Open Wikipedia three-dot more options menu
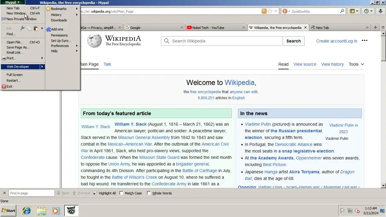This screenshot has width=386, height=217. click(x=365, y=41)
